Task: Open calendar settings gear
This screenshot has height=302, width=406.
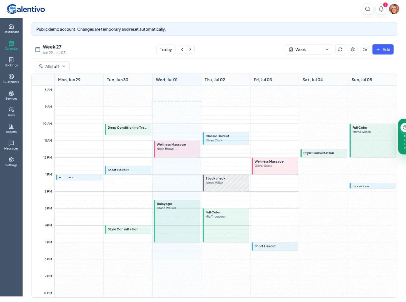Action: (353, 49)
